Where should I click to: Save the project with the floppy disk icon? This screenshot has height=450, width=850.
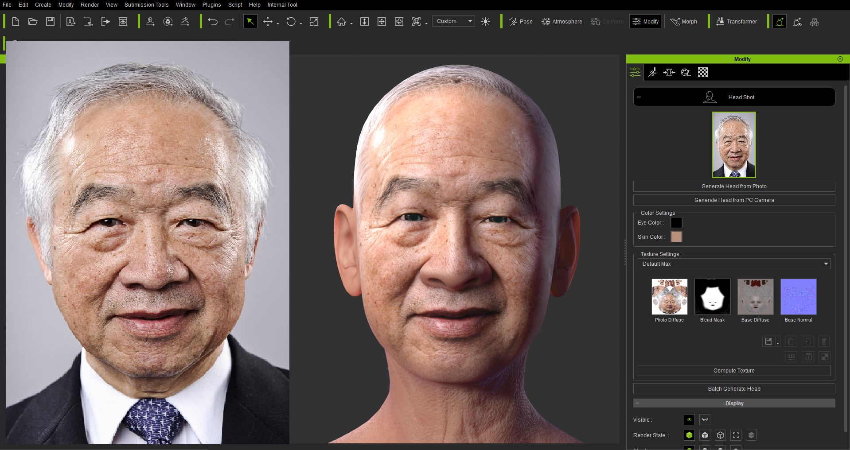(x=50, y=21)
